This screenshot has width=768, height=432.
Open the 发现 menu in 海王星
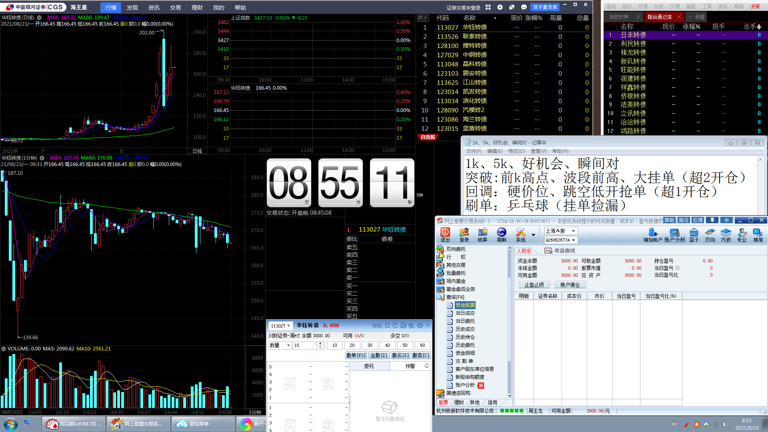tap(132, 8)
